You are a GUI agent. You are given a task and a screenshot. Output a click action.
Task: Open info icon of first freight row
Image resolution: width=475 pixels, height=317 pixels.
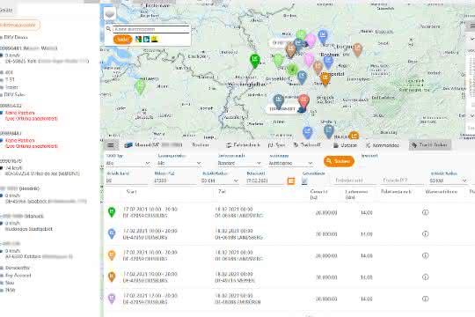tap(426, 212)
